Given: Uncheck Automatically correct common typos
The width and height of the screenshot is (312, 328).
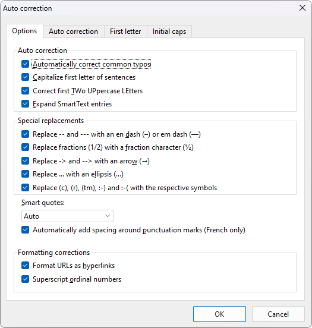Looking at the screenshot, I should click(x=25, y=64).
